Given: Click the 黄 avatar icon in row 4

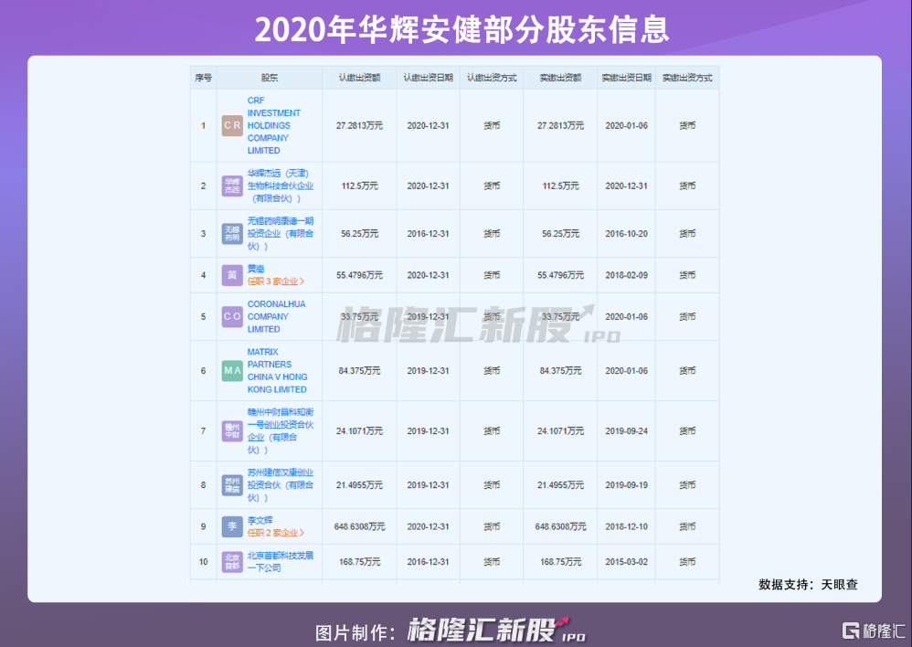Looking at the screenshot, I should point(232,275).
